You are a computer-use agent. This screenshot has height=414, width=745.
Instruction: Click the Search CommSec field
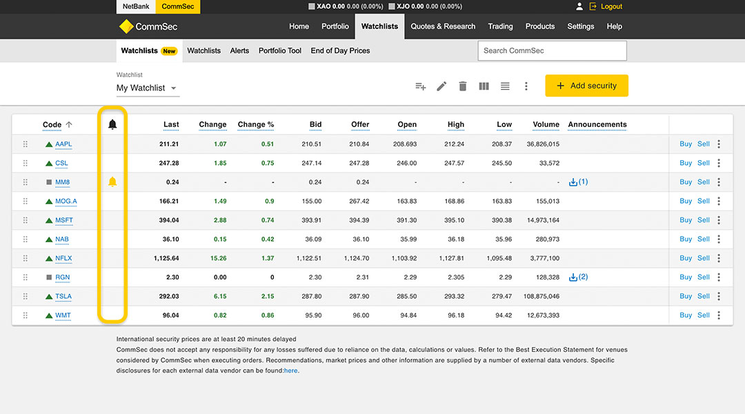[552, 50]
